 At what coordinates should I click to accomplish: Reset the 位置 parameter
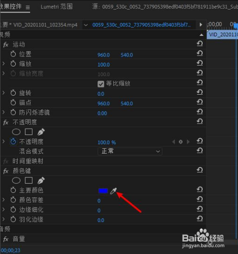(x=200, y=54)
